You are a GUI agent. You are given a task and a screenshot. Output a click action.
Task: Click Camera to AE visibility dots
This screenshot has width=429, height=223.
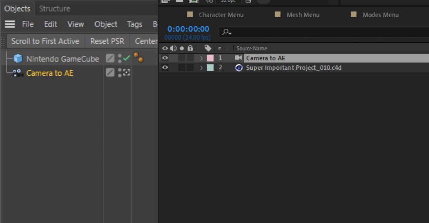pos(120,73)
